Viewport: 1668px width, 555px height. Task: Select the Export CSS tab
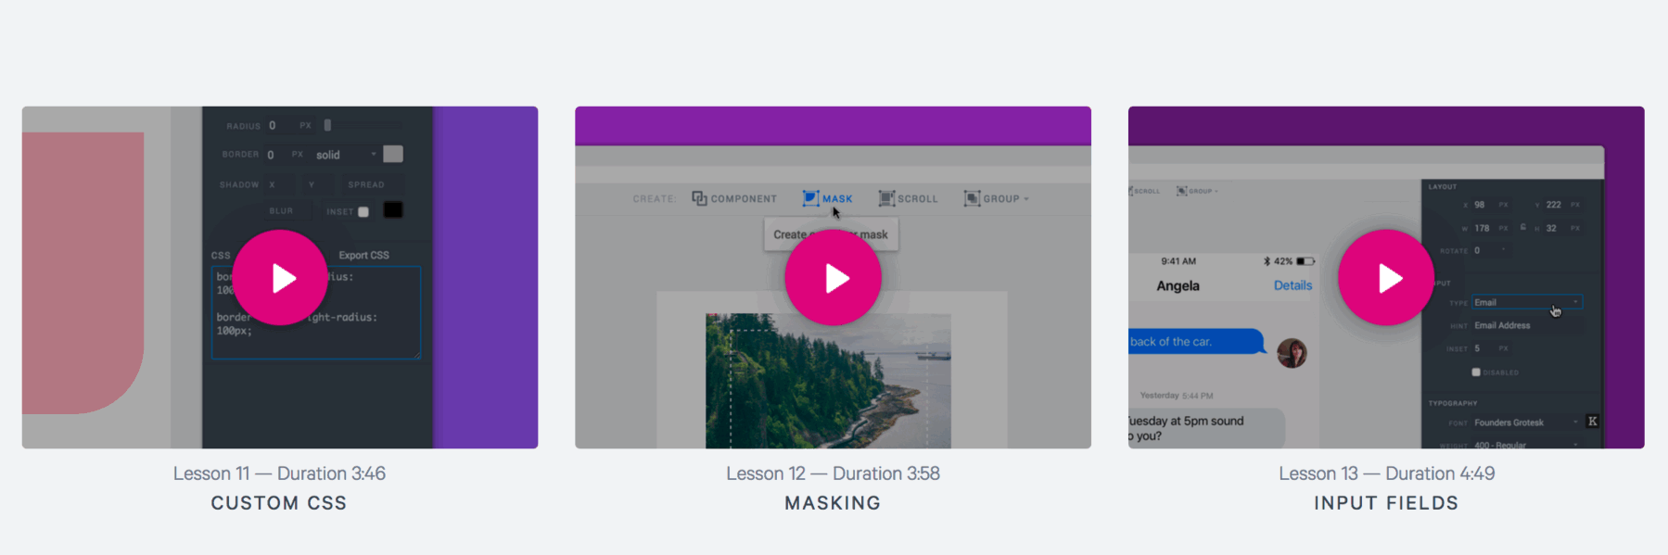coord(363,255)
